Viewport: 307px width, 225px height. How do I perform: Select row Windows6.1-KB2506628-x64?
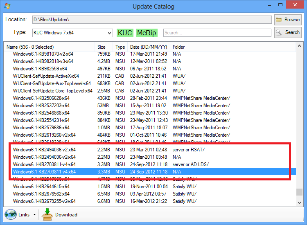(x=154, y=98)
